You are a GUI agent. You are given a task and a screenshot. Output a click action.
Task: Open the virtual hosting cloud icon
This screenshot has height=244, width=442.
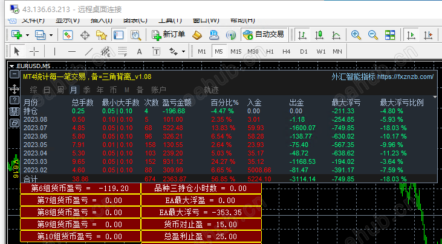[214, 35]
